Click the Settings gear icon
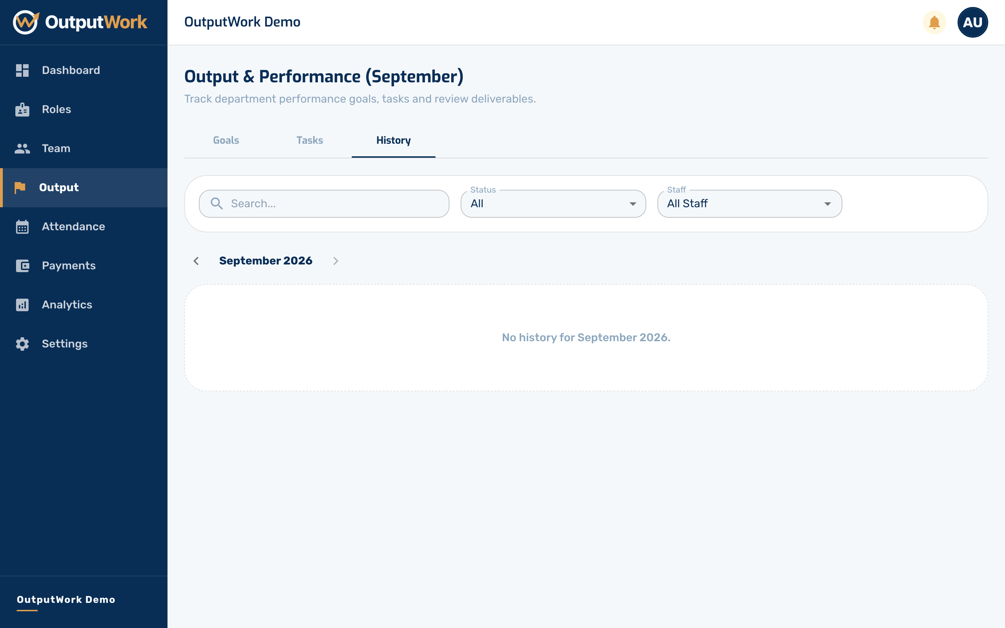The height and width of the screenshot is (628, 1005). (22, 344)
